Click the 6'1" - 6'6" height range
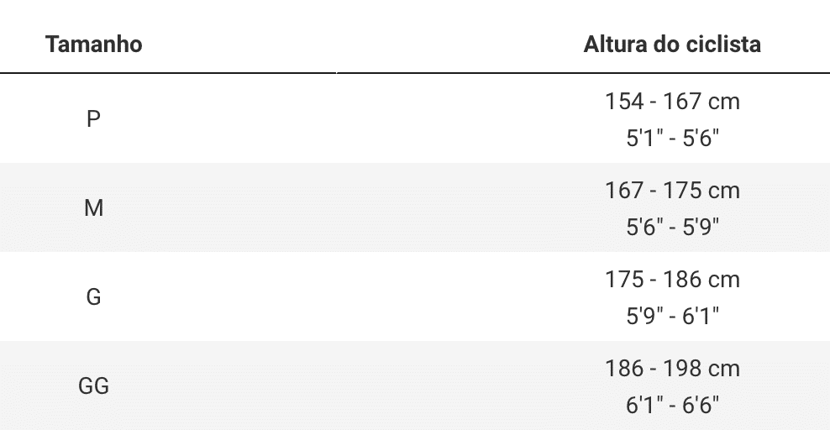 (672, 405)
